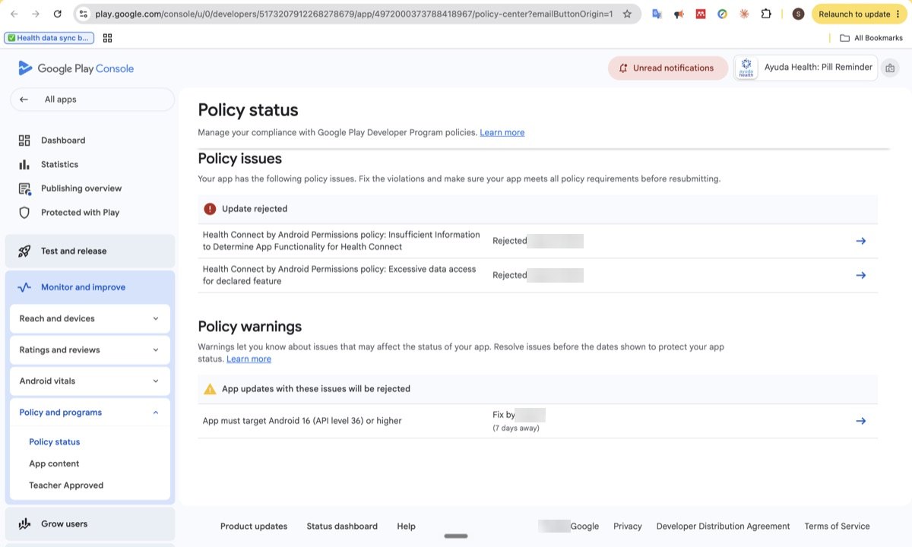Open the Extensions puzzle piece menu
The image size is (912, 547).
766,14
